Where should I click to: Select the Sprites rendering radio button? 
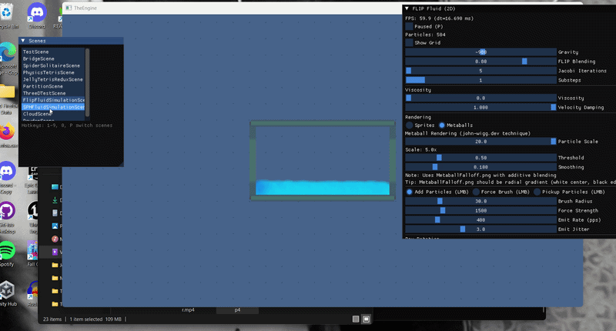click(x=409, y=125)
